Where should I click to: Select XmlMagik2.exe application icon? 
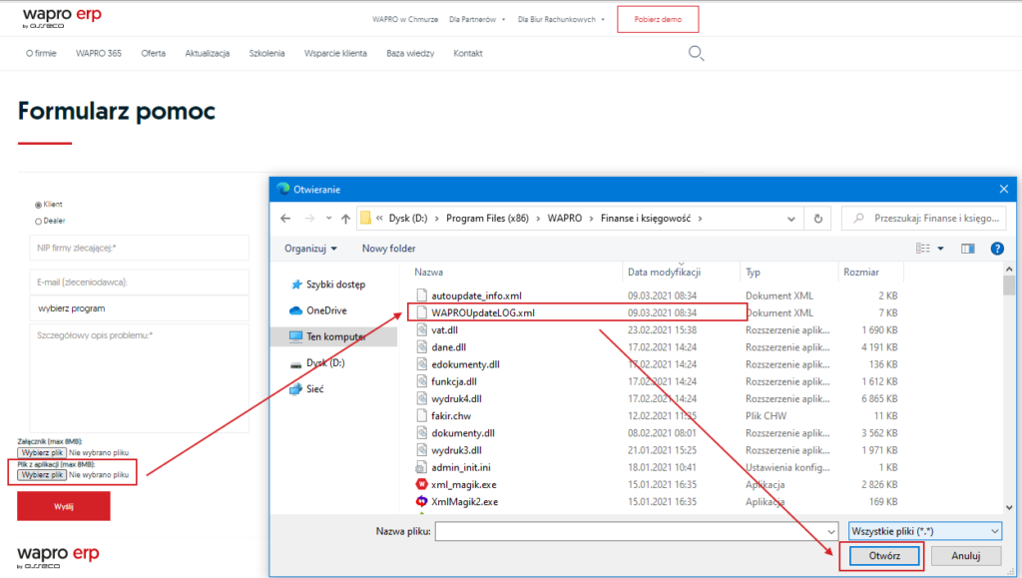[x=422, y=502]
